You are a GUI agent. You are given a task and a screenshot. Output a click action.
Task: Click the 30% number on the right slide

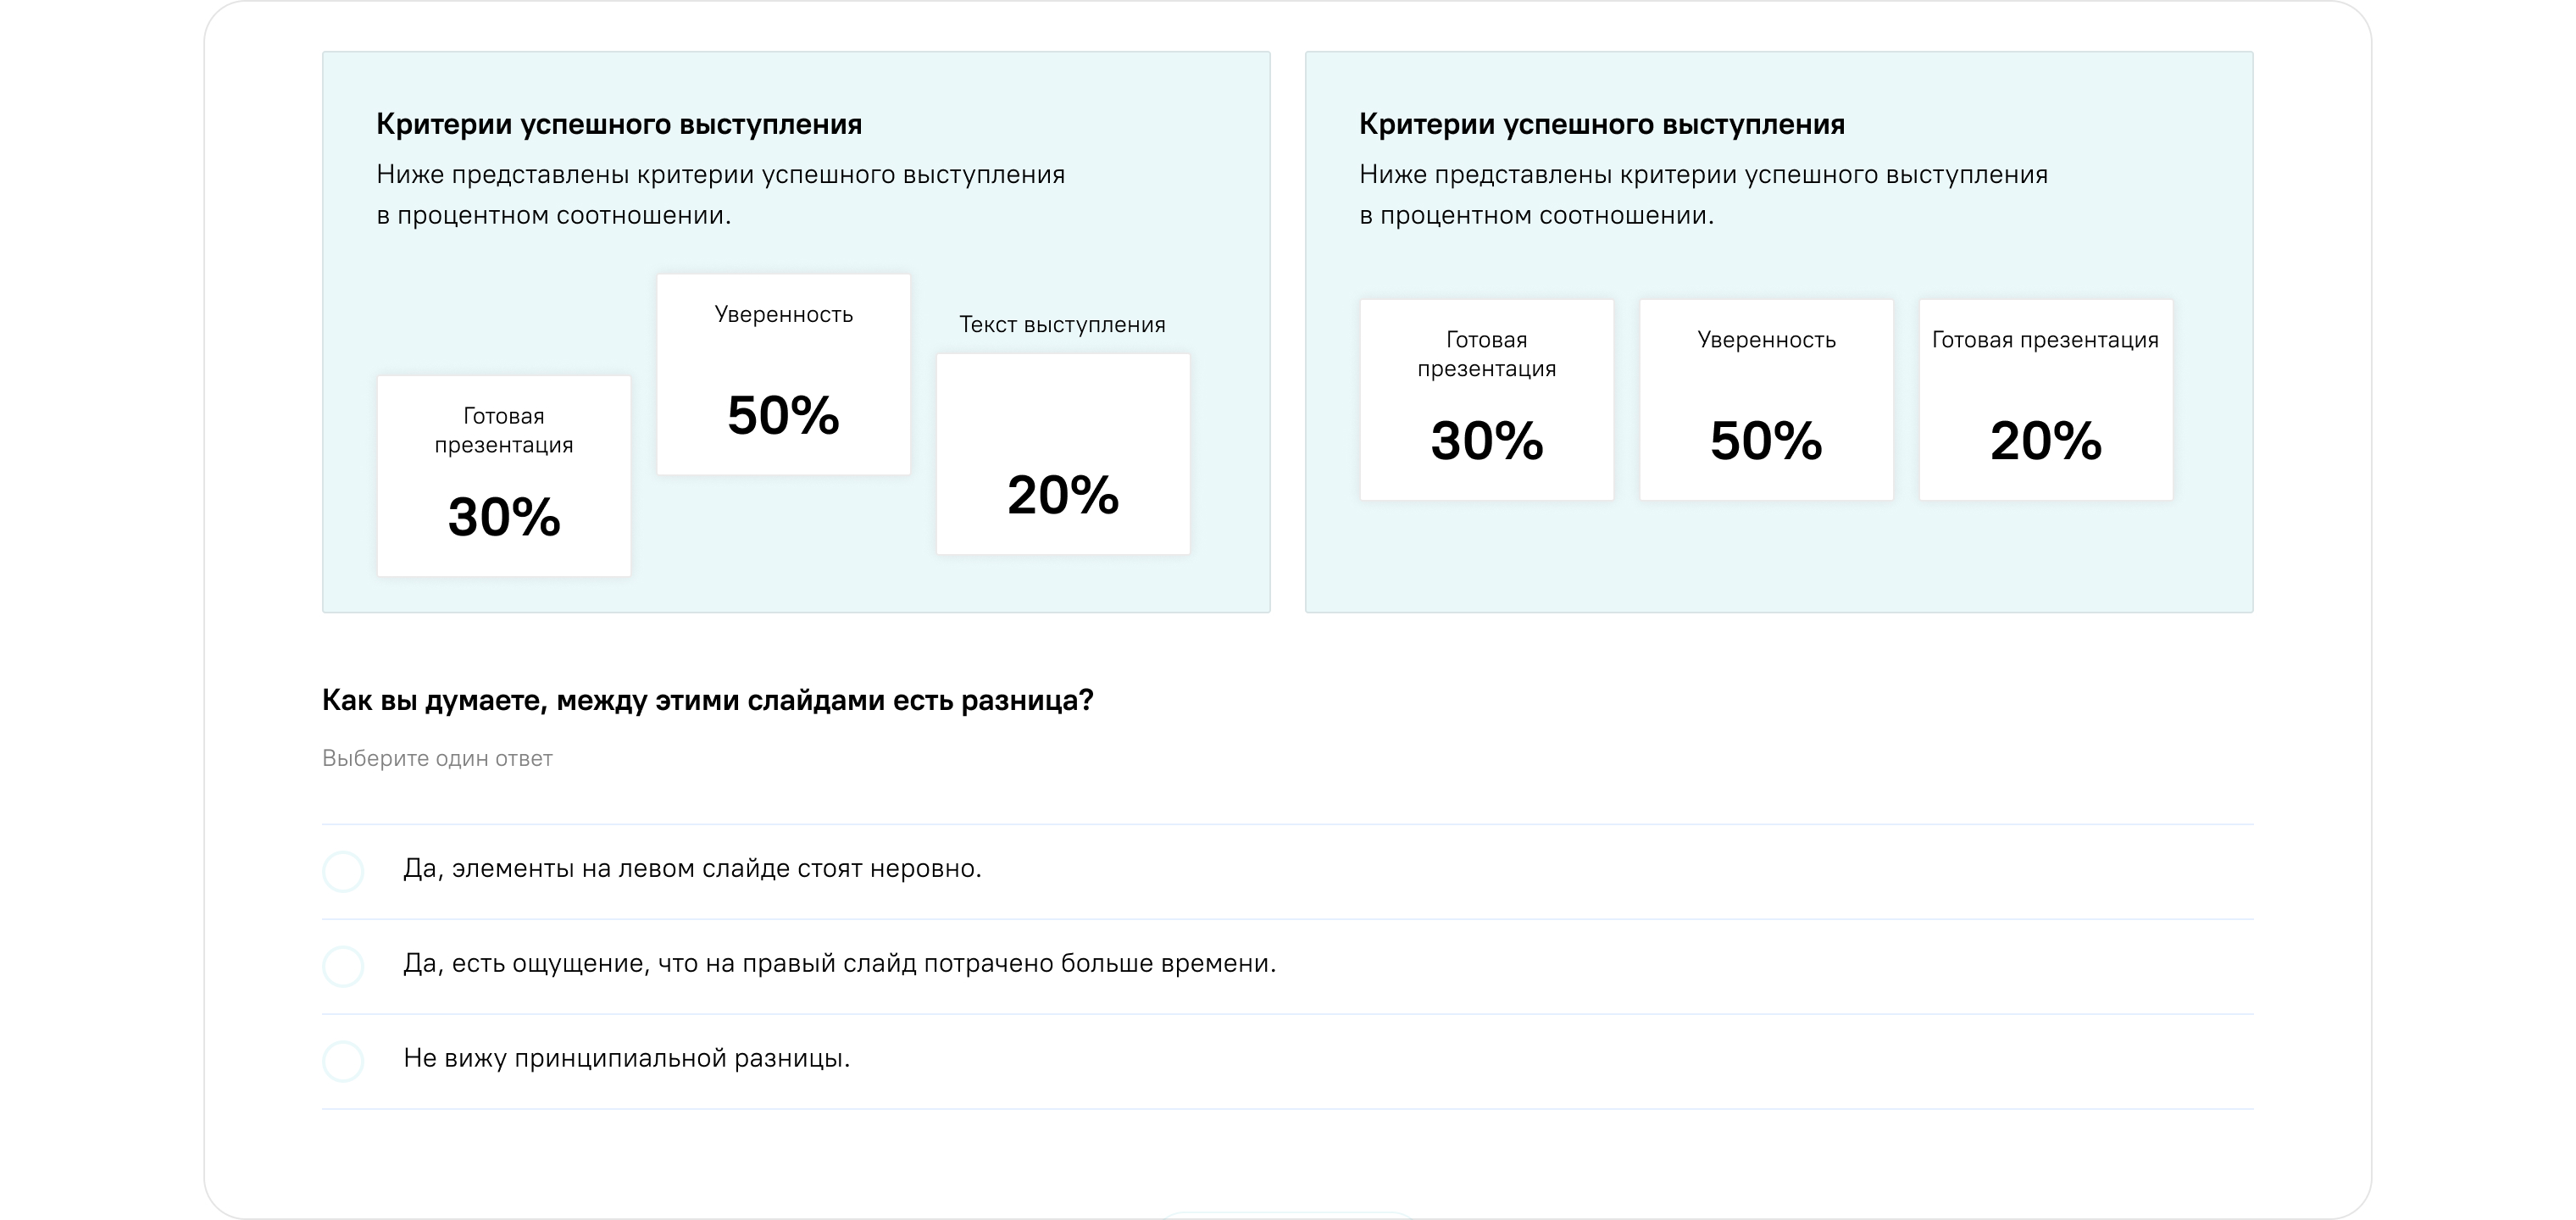click(x=1487, y=441)
